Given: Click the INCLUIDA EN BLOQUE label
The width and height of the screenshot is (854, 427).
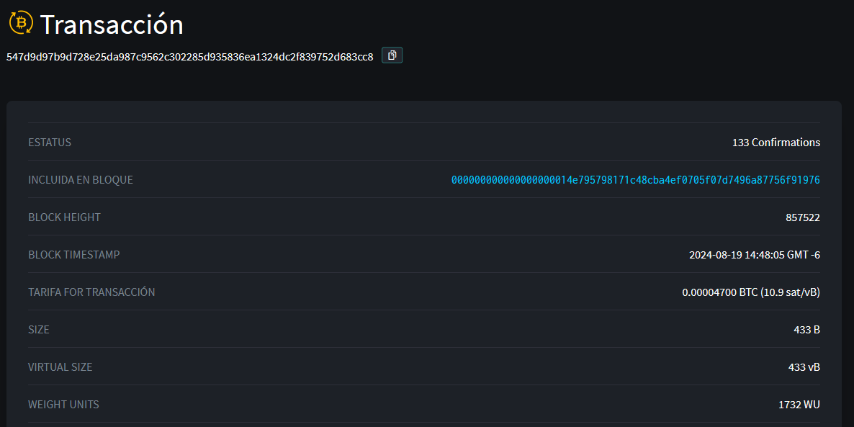Looking at the screenshot, I should coord(81,180).
